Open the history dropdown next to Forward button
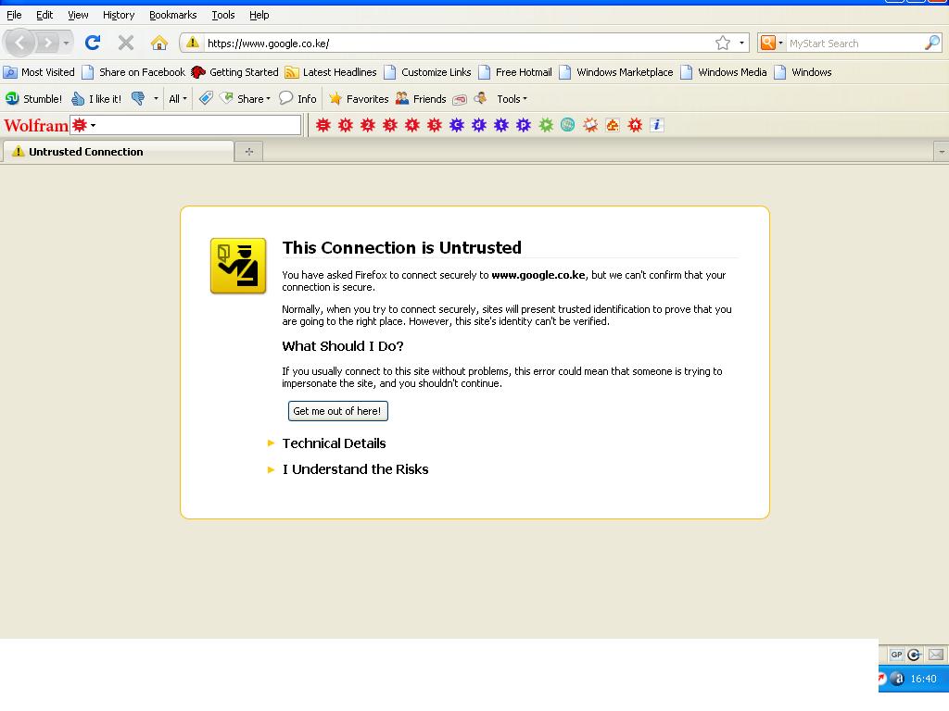 [x=66, y=43]
